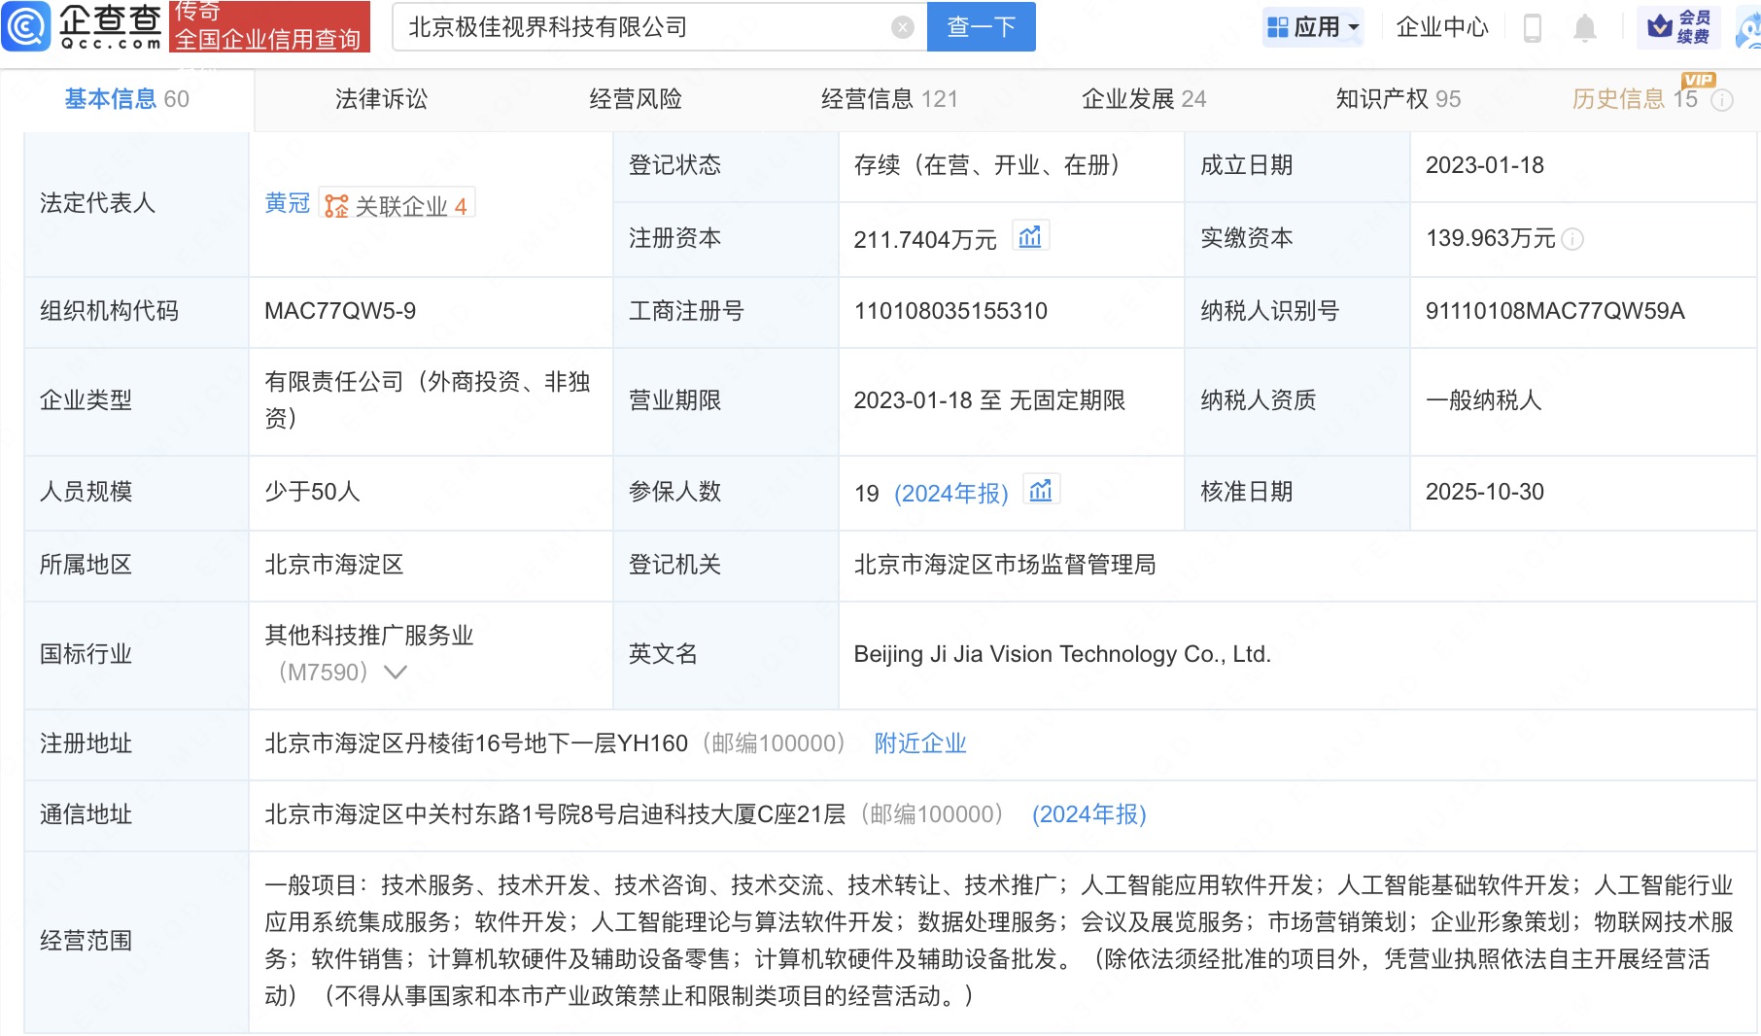This screenshot has height=1036, width=1761.
Task: Expand the industry code M7590 chevron
Action: [x=396, y=673]
